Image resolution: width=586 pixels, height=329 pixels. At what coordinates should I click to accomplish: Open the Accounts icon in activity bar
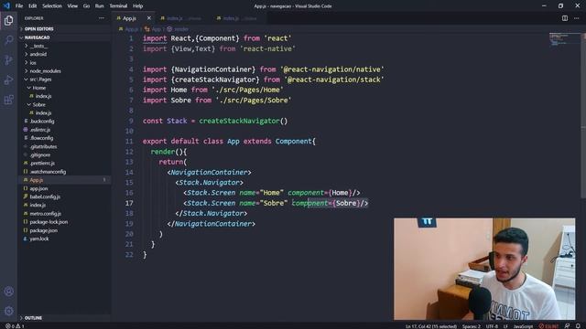pyautogui.click(x=8, y=292)
